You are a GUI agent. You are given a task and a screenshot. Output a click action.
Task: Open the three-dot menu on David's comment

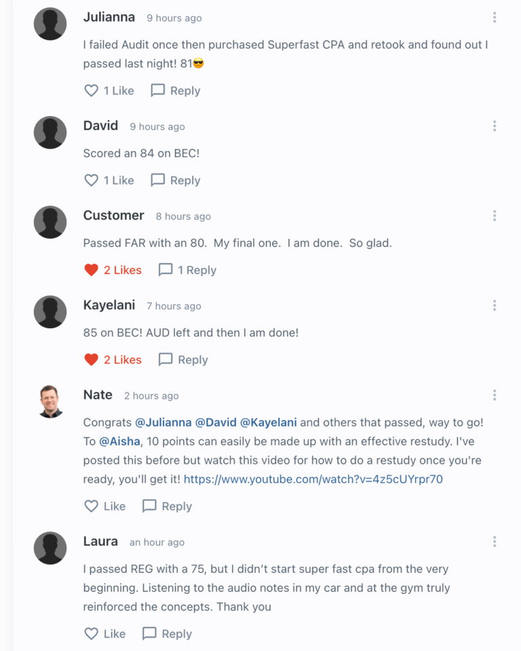click(x=495, y=126)
